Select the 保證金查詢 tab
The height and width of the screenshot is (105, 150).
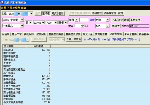click(x=116, y=34)
